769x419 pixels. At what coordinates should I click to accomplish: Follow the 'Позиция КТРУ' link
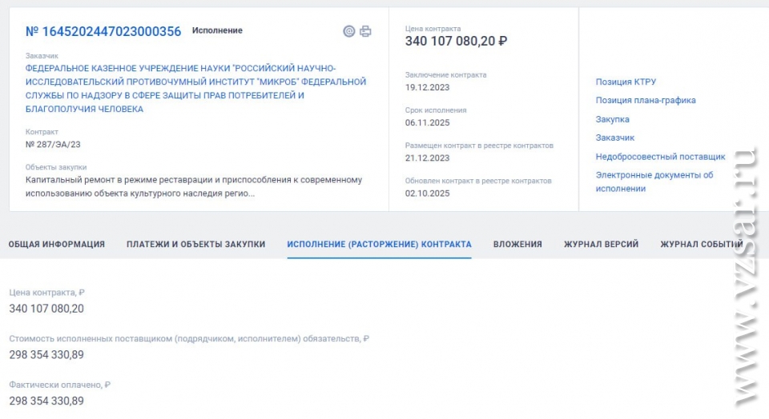(626, 82)
